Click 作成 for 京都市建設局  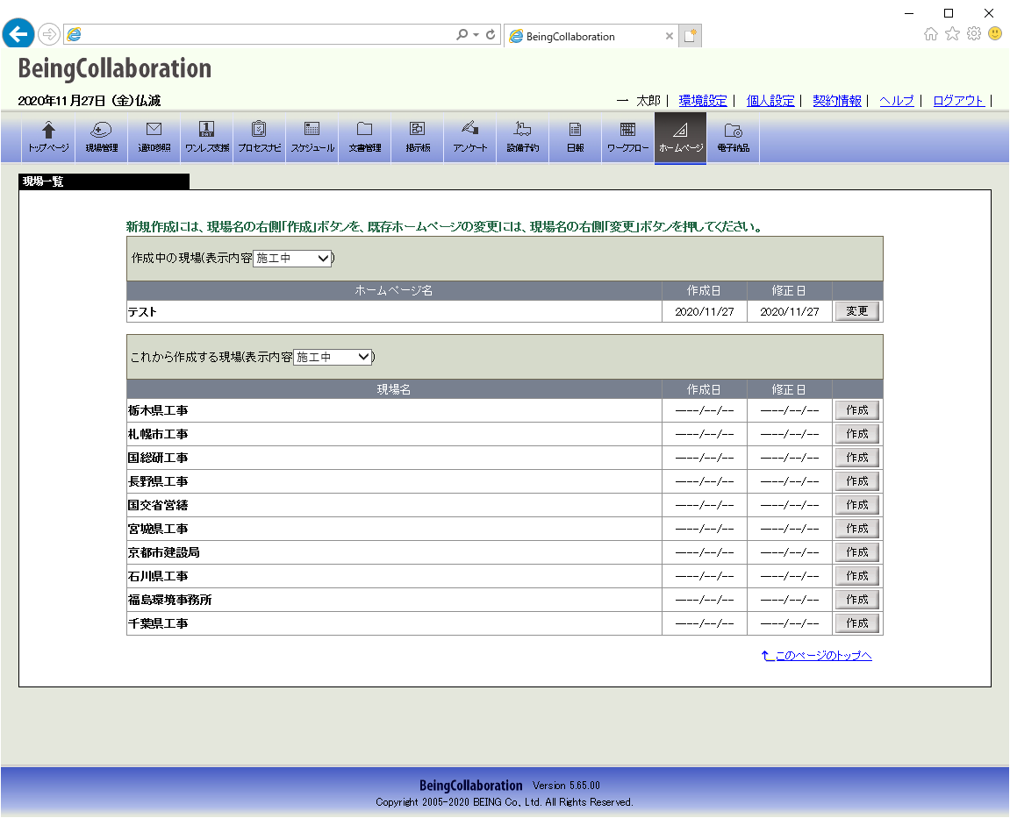[857, 552]
